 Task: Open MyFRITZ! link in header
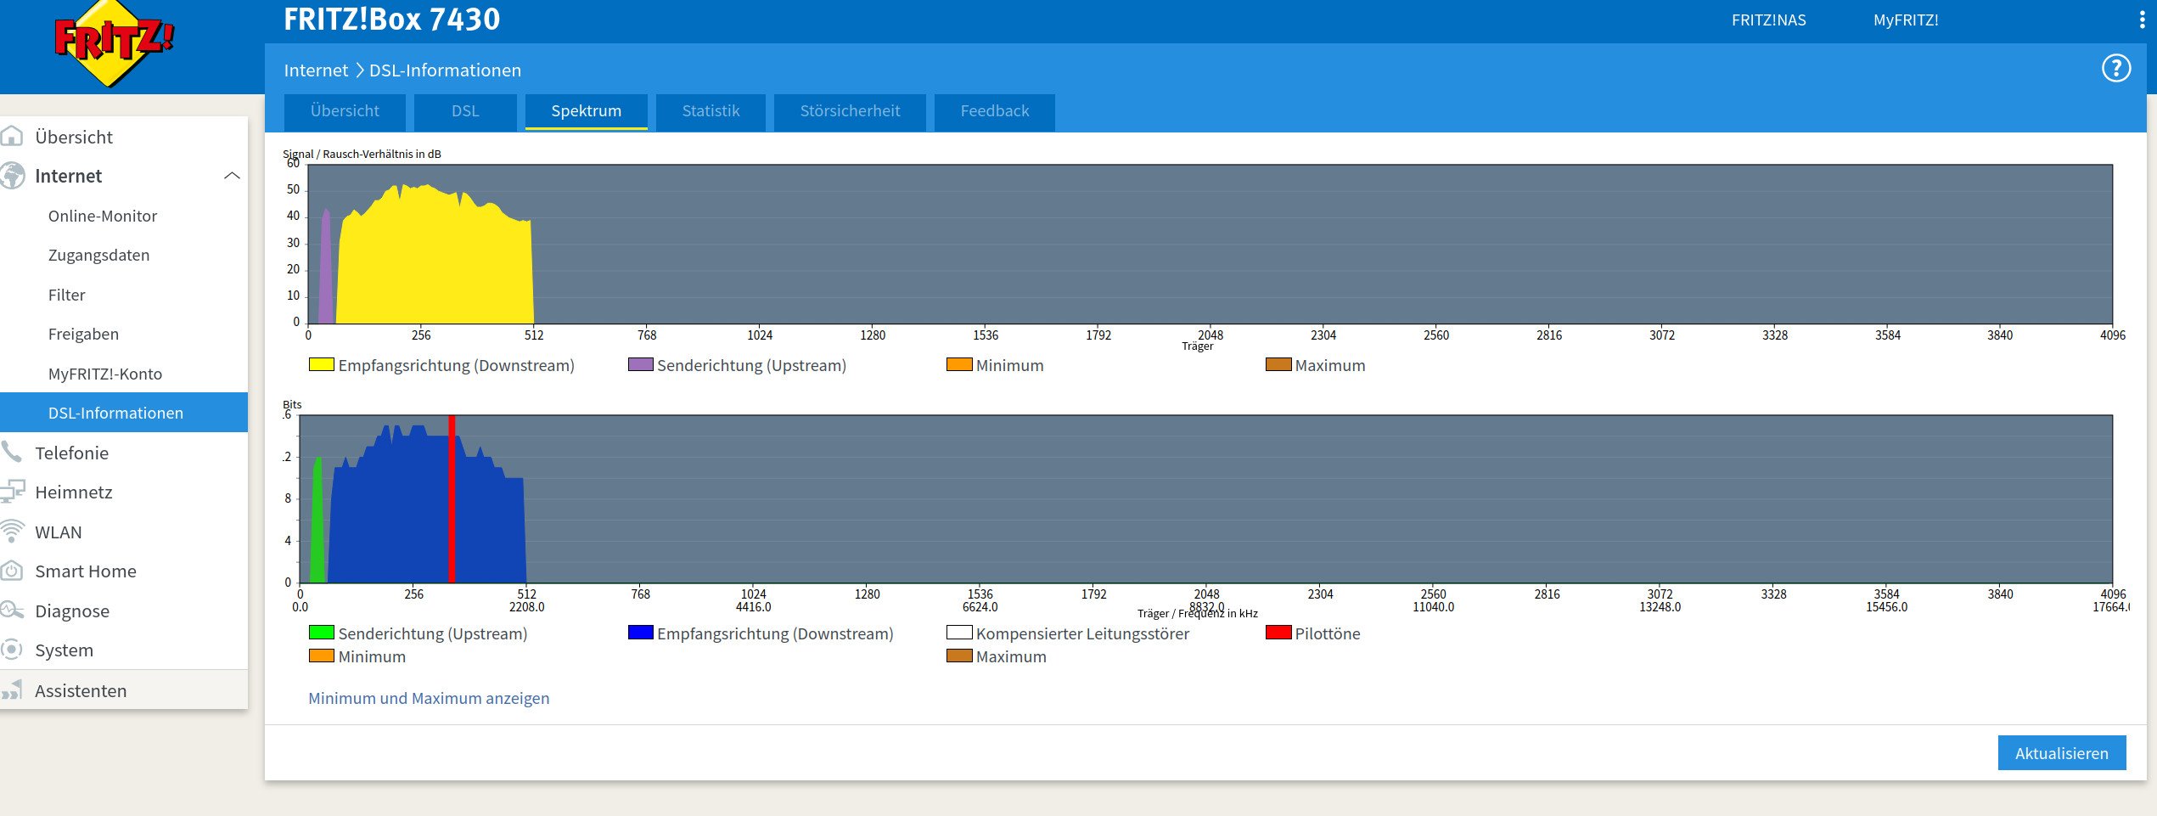(x=1906, y=20)
